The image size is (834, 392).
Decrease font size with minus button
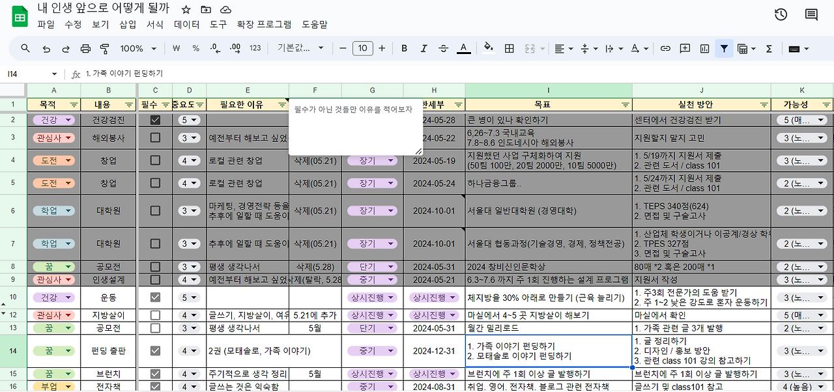pyautogui.click(x=343, y=48)
